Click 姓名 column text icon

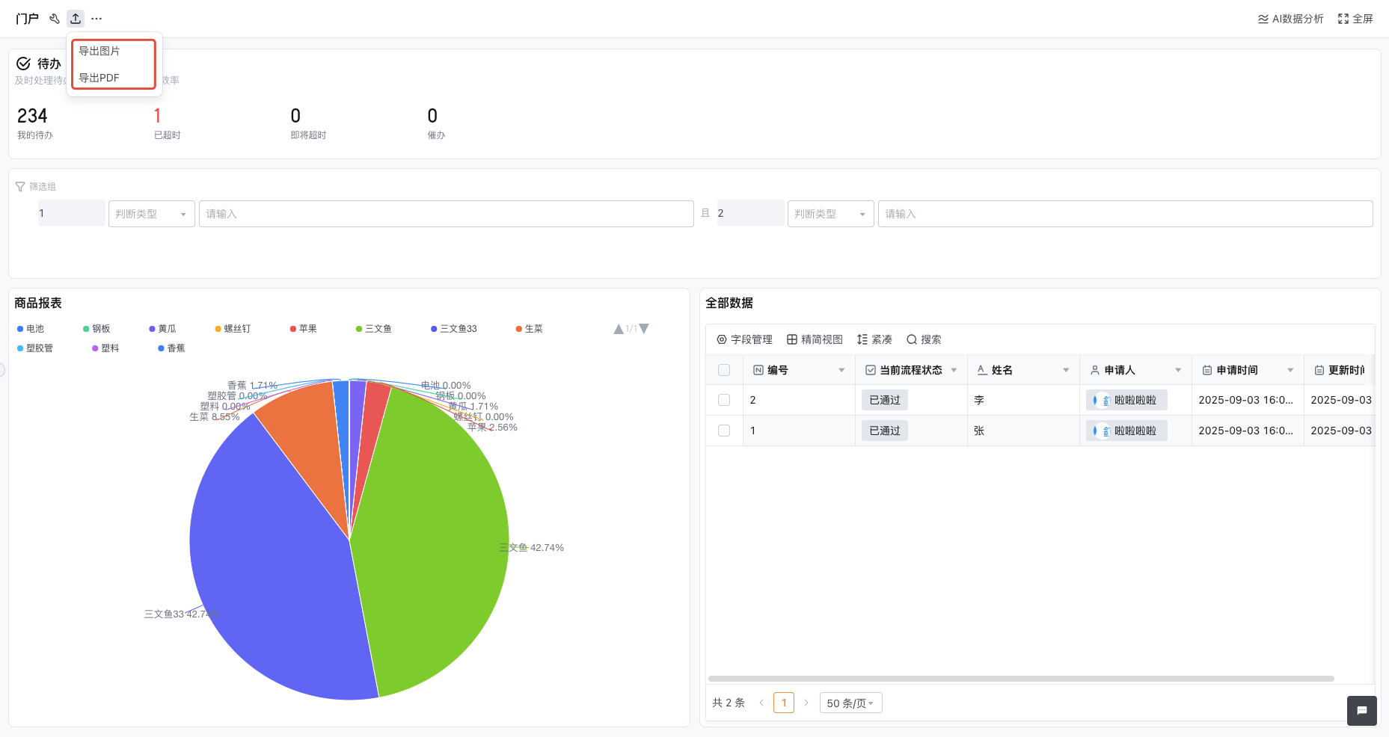click(982, 370)
